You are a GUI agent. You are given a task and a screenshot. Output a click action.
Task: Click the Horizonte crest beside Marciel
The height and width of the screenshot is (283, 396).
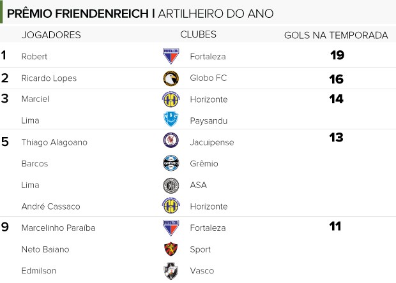point(171,99)
